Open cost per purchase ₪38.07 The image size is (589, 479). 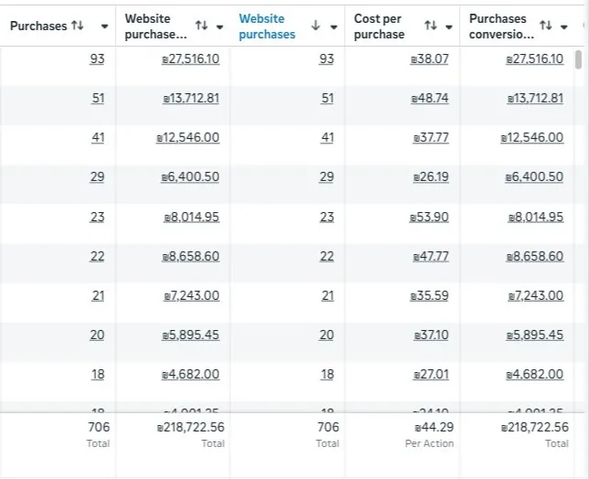click(x=429, y=59)
